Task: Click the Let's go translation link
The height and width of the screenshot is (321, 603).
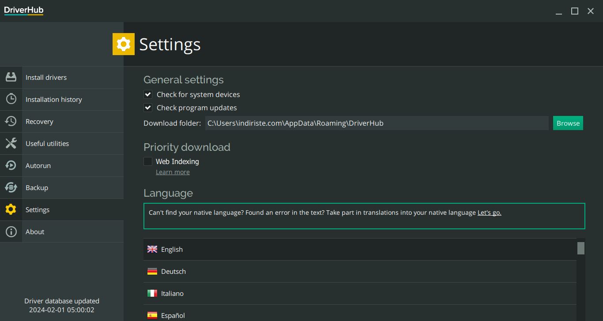Action: pyautogui.click(x=489, y=213)
